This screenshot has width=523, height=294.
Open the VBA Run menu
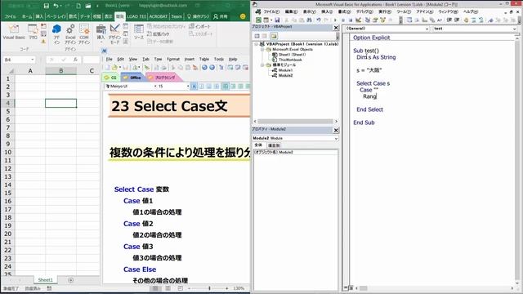(385, 11)
